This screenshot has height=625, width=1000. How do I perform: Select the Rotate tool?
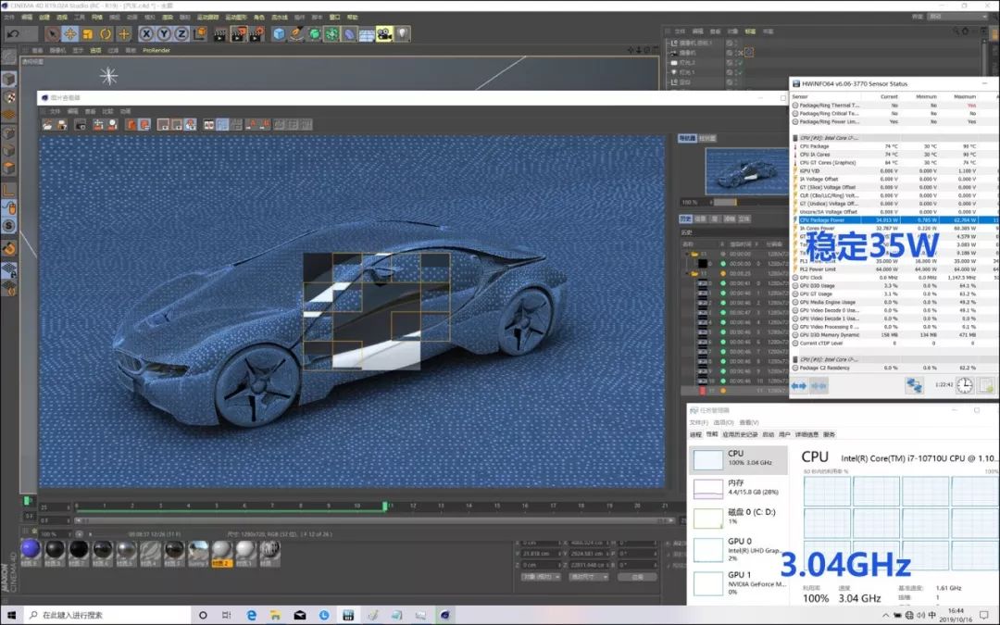click(x=106, y=34)
